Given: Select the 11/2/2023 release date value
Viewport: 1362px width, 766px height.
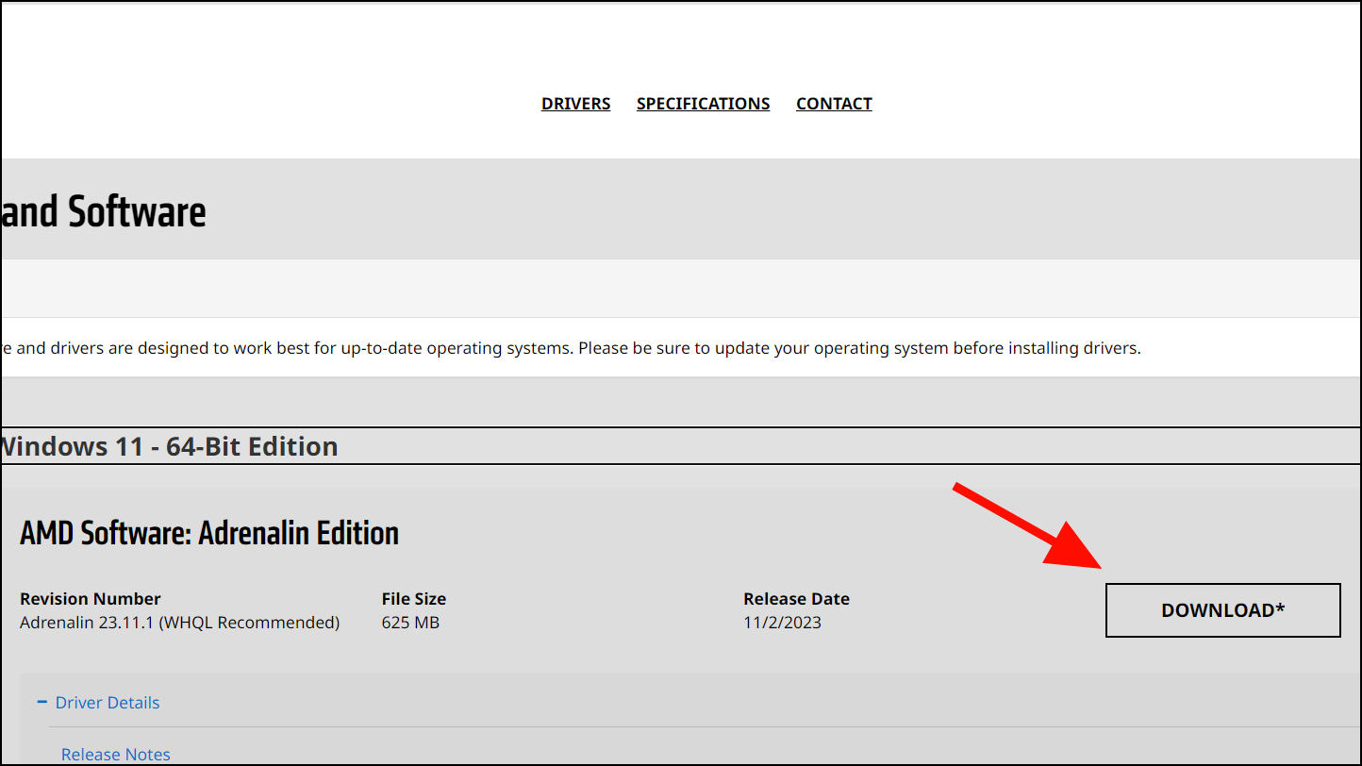Looking at the screenshot, I should 782,623.
